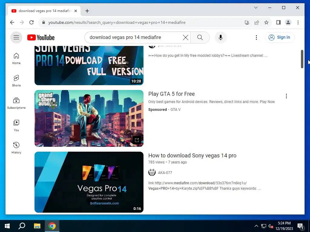Click Chrome icon in taskbar
This screenshot has height=232, width=310.
click(52, 226)
